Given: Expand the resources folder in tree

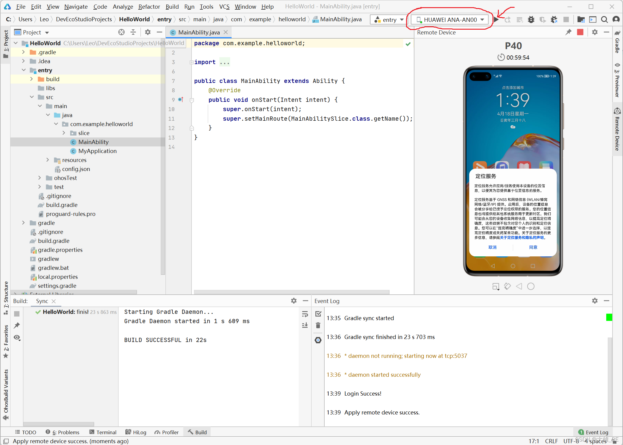Looking at the screenshot, I should [x=48, y=160].
